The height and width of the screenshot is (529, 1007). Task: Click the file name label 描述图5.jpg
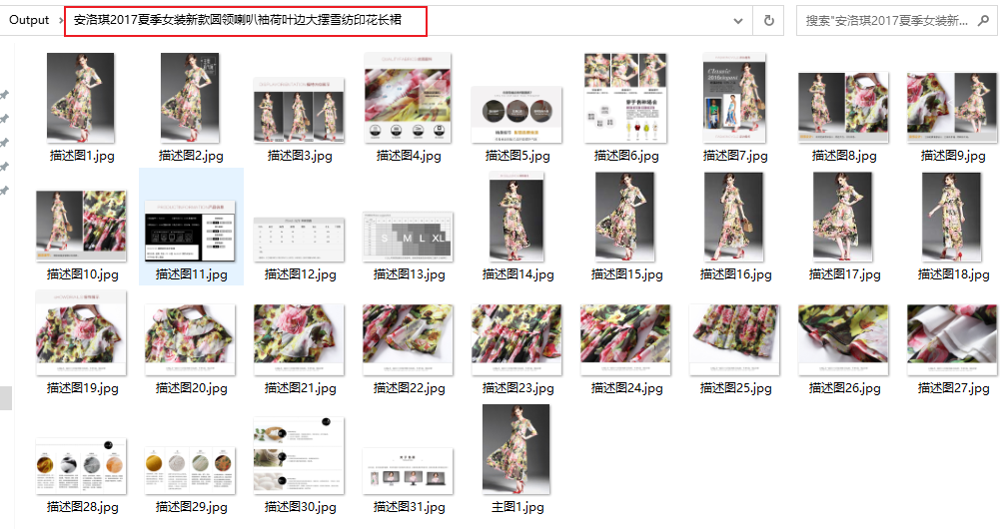coord(517,156)
